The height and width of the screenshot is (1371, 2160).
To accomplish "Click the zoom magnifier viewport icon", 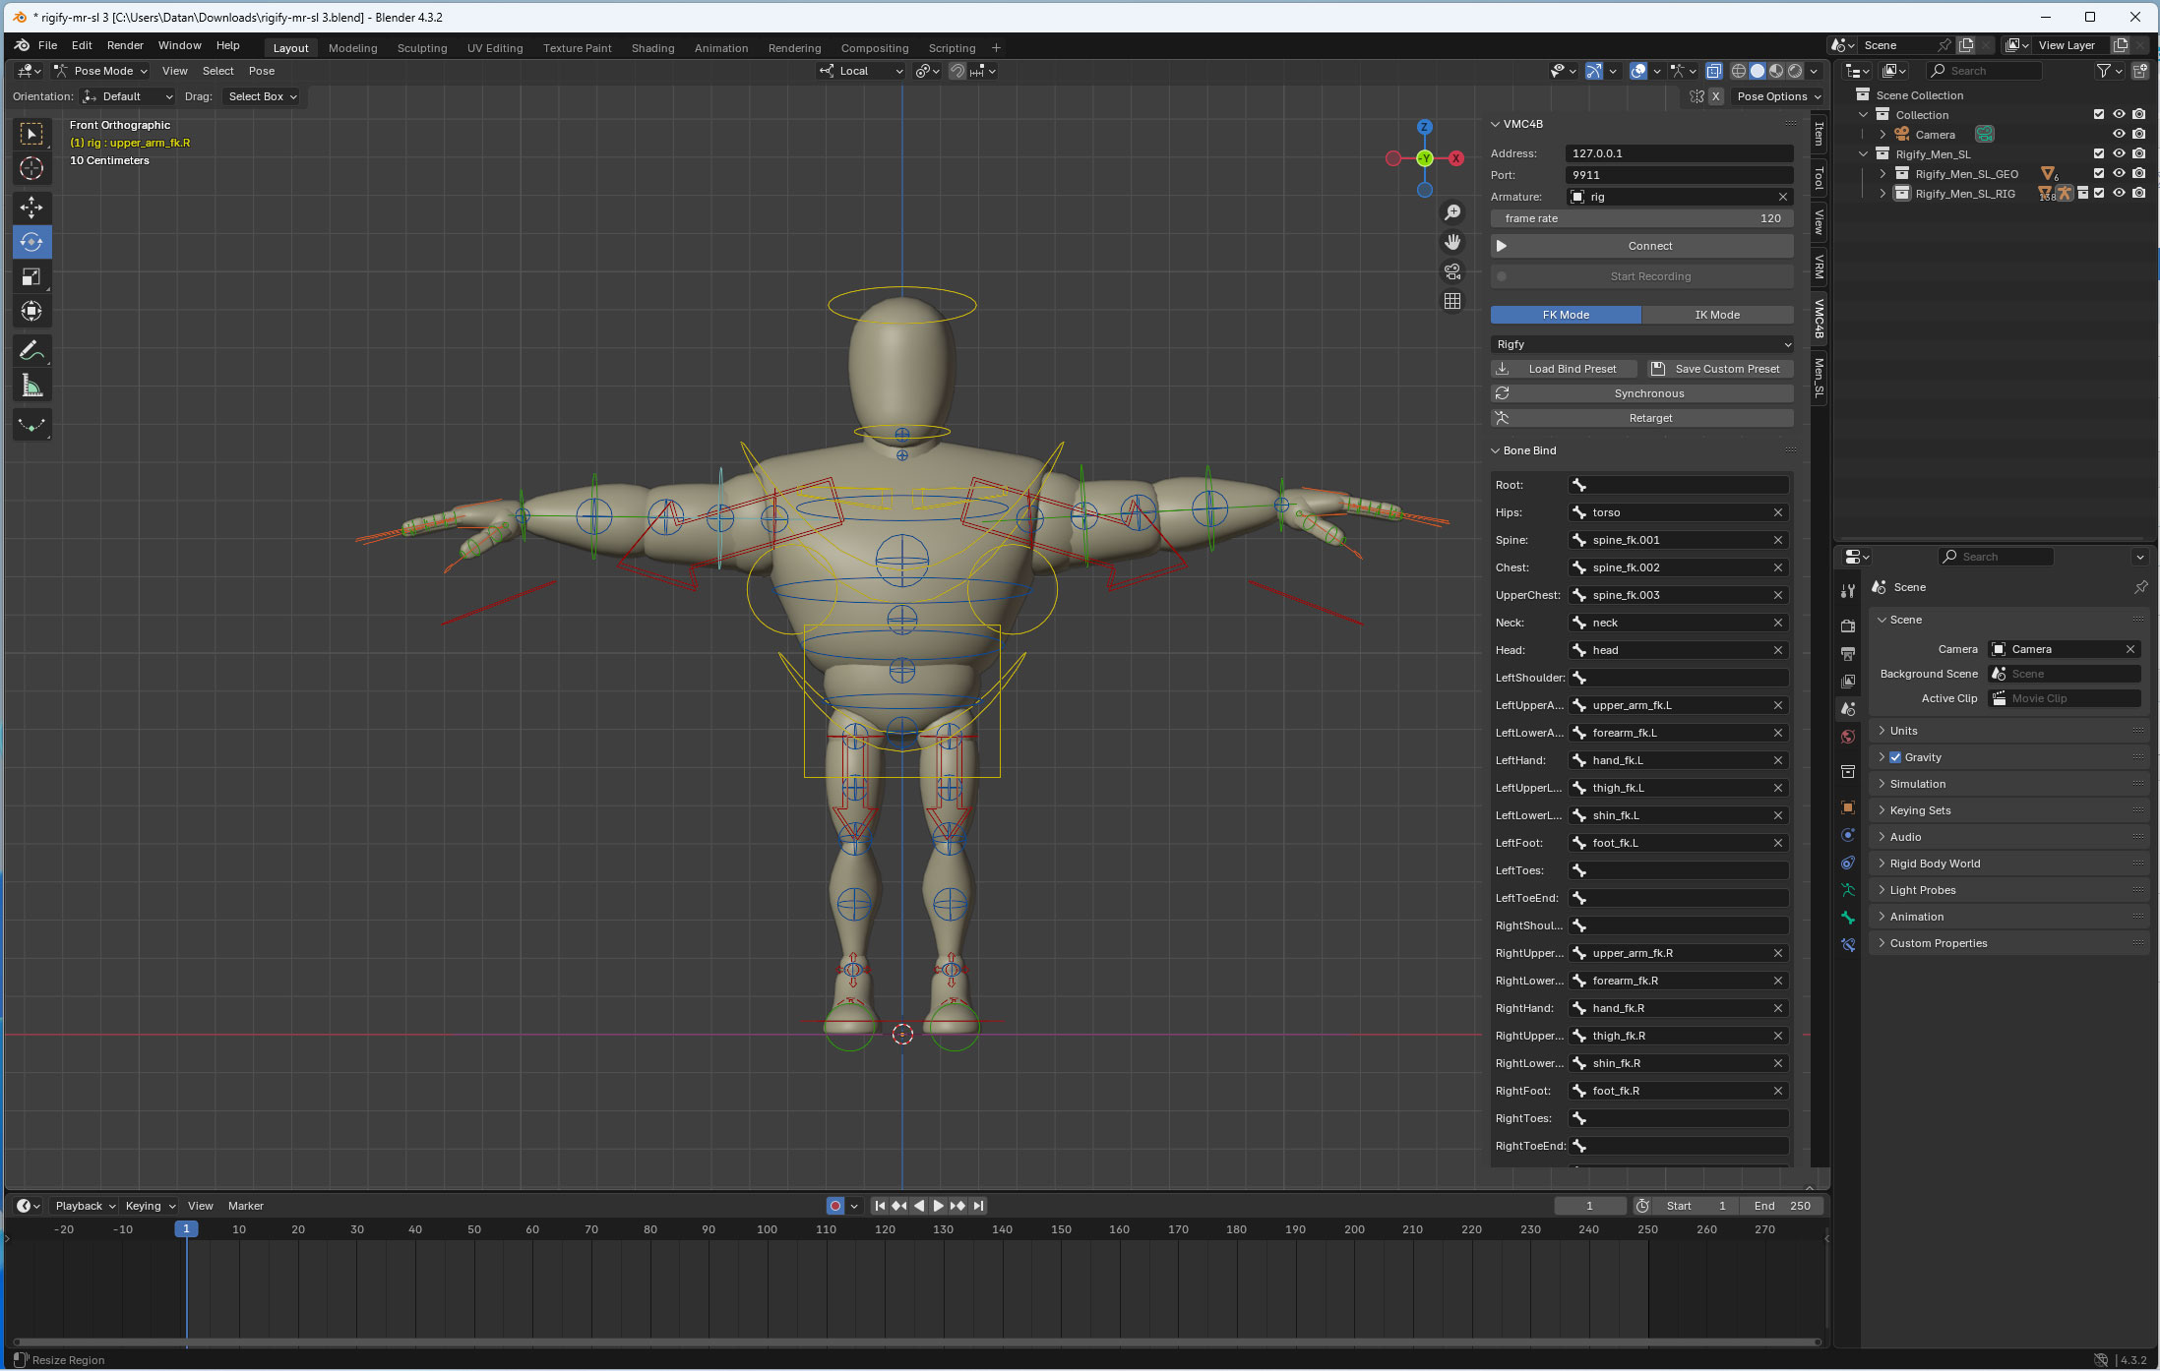I will tap(1452, 212).
